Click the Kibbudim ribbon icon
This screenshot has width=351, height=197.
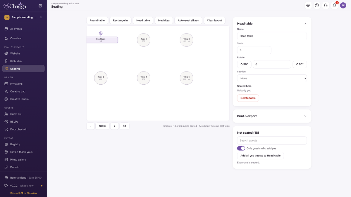pyautogui.click(x=6, y=61)
